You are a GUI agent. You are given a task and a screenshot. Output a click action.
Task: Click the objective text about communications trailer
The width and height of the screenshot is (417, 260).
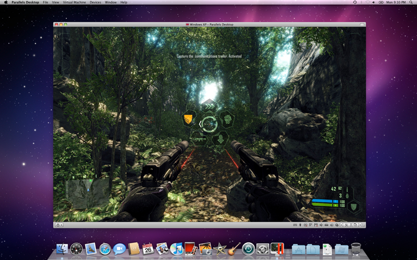210,56
